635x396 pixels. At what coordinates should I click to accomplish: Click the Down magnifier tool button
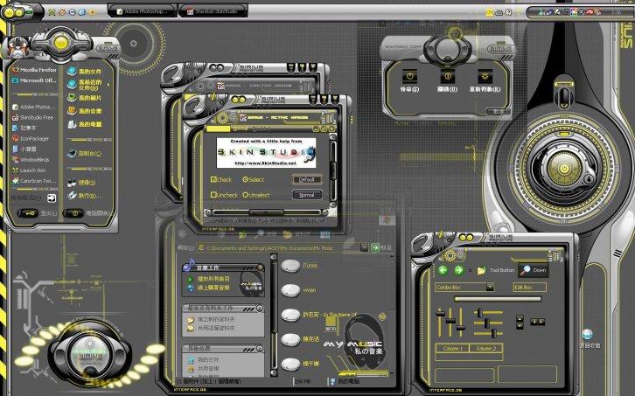pos(534,270)
